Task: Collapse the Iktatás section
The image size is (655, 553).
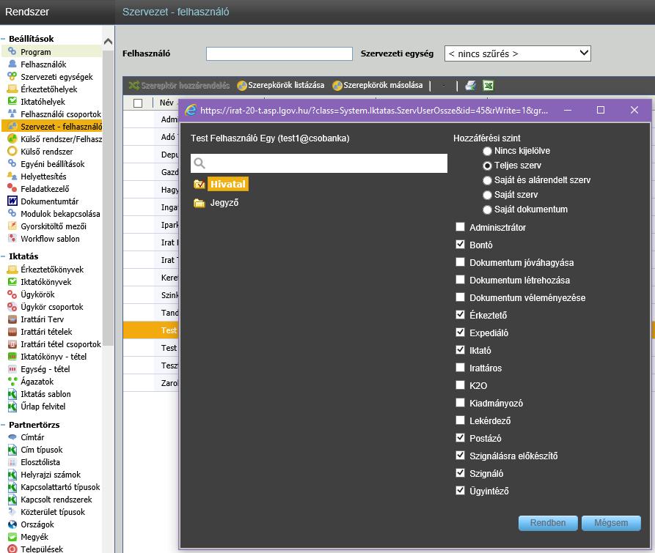Action: point(3,256)
